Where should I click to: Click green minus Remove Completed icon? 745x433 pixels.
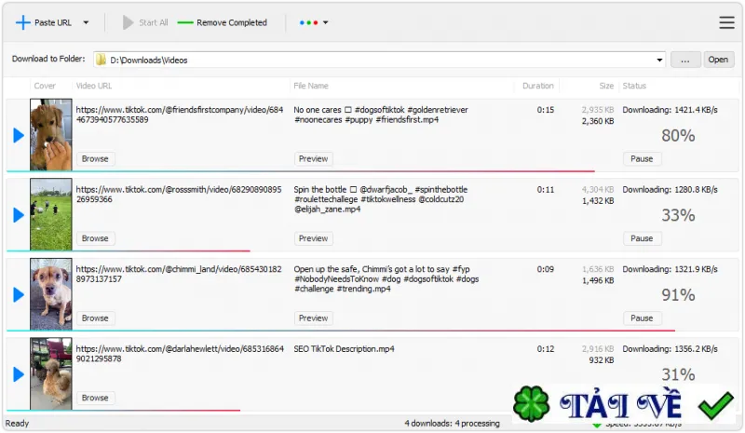pyautogui.click(x=185, y=22)
